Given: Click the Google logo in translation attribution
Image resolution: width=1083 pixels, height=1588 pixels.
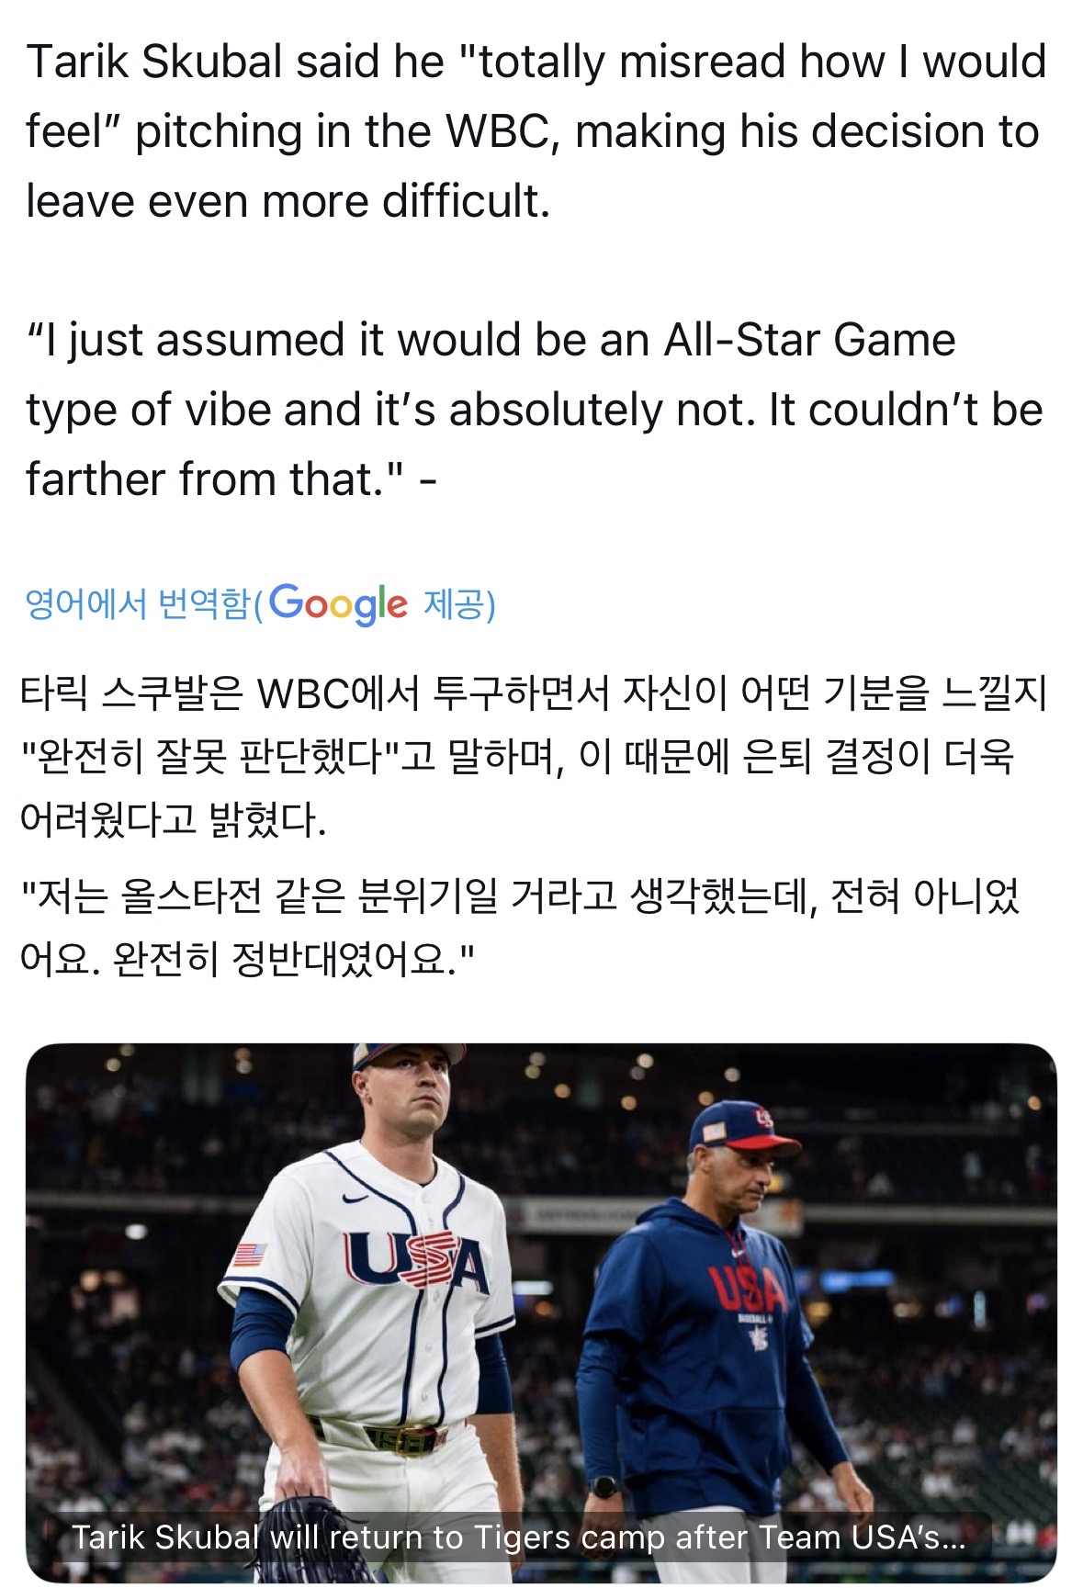Looking at the screenshot, I should pyautogui.click(x=338, y=603).
